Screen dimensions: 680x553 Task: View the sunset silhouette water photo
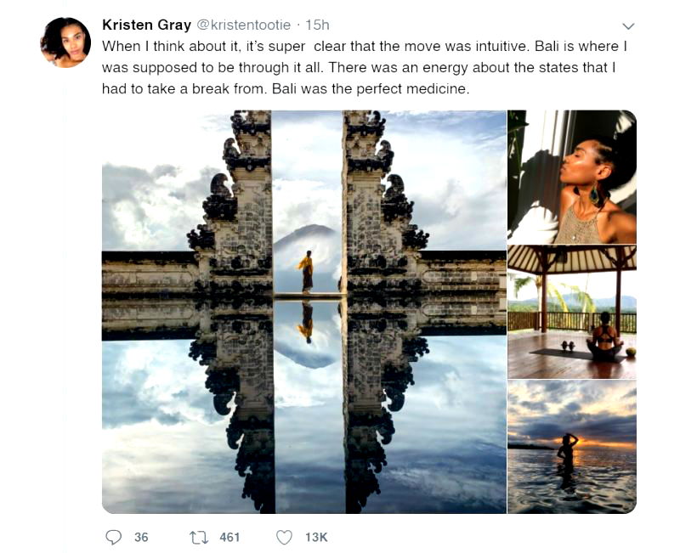click(571, 447)
